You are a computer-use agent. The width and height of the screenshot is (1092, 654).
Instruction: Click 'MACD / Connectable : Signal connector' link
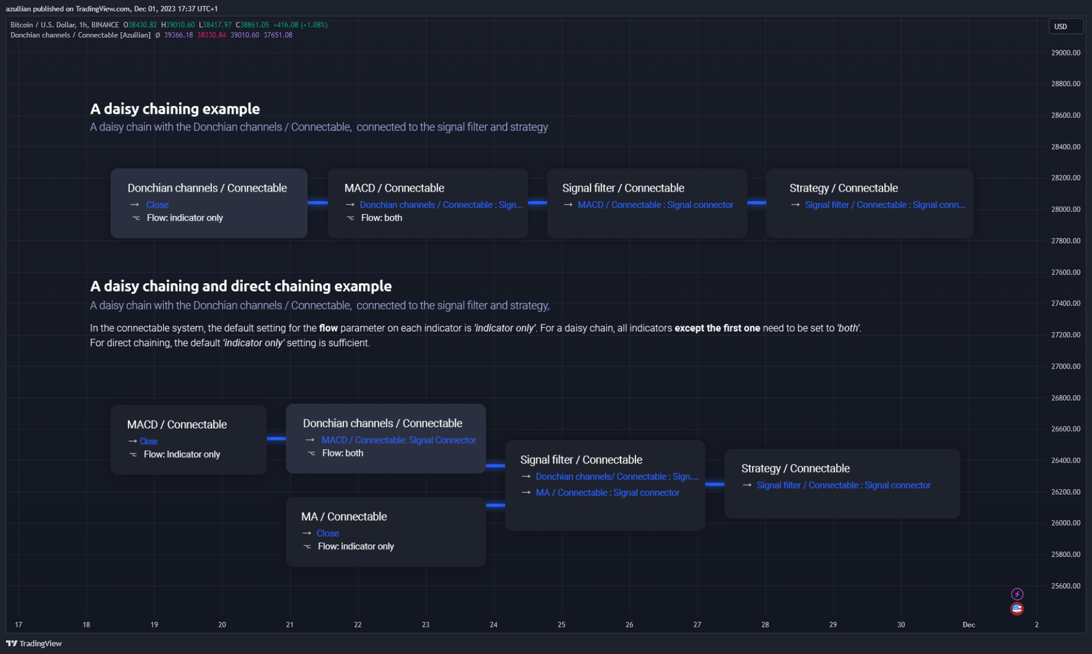(656, 205)
